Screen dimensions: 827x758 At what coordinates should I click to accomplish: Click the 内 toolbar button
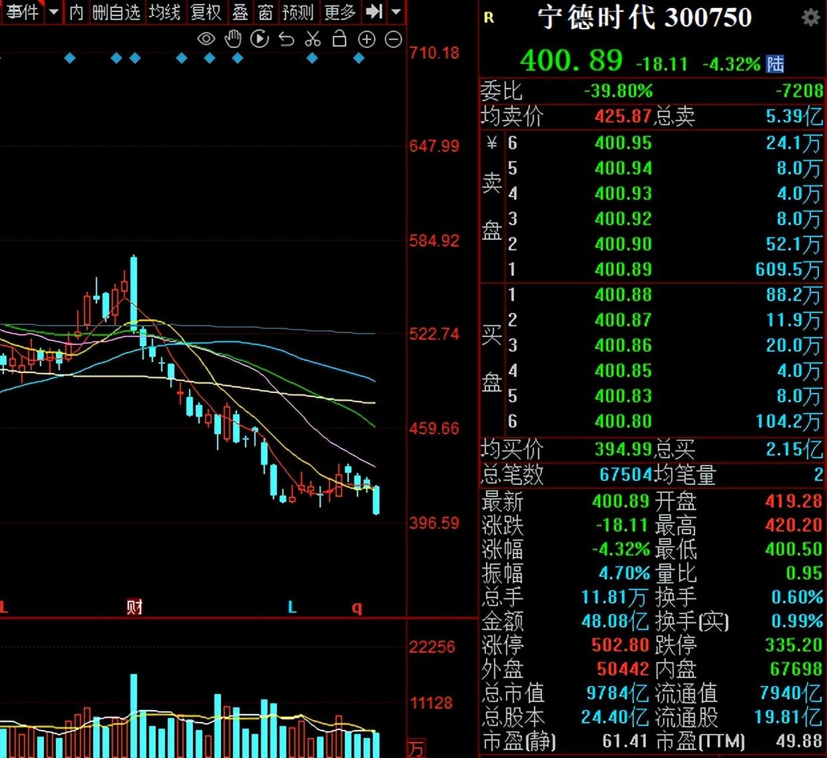pyautogui.click(x=76, y=12)
